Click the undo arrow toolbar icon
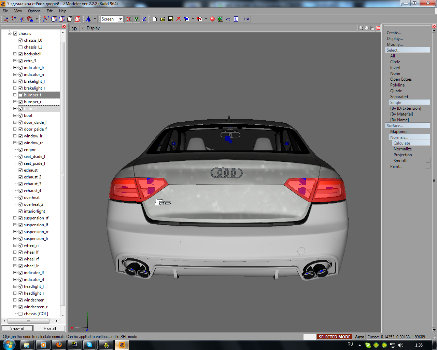The height and width of the screenshot is (350, 437). click(228, 19)
